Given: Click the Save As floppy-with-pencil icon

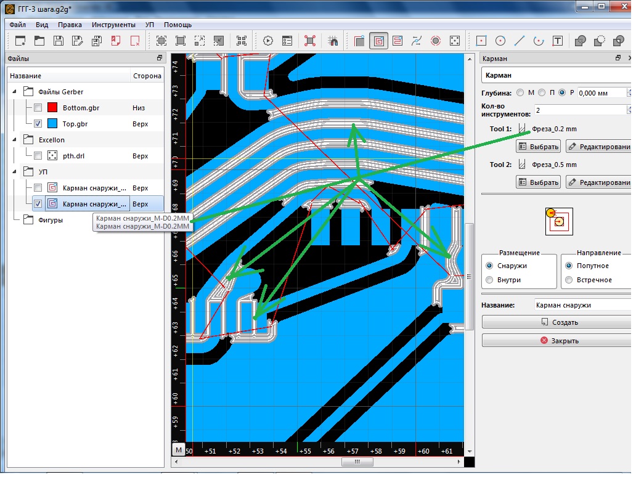Looking at the screenshot, I should [x=78, y=41].
